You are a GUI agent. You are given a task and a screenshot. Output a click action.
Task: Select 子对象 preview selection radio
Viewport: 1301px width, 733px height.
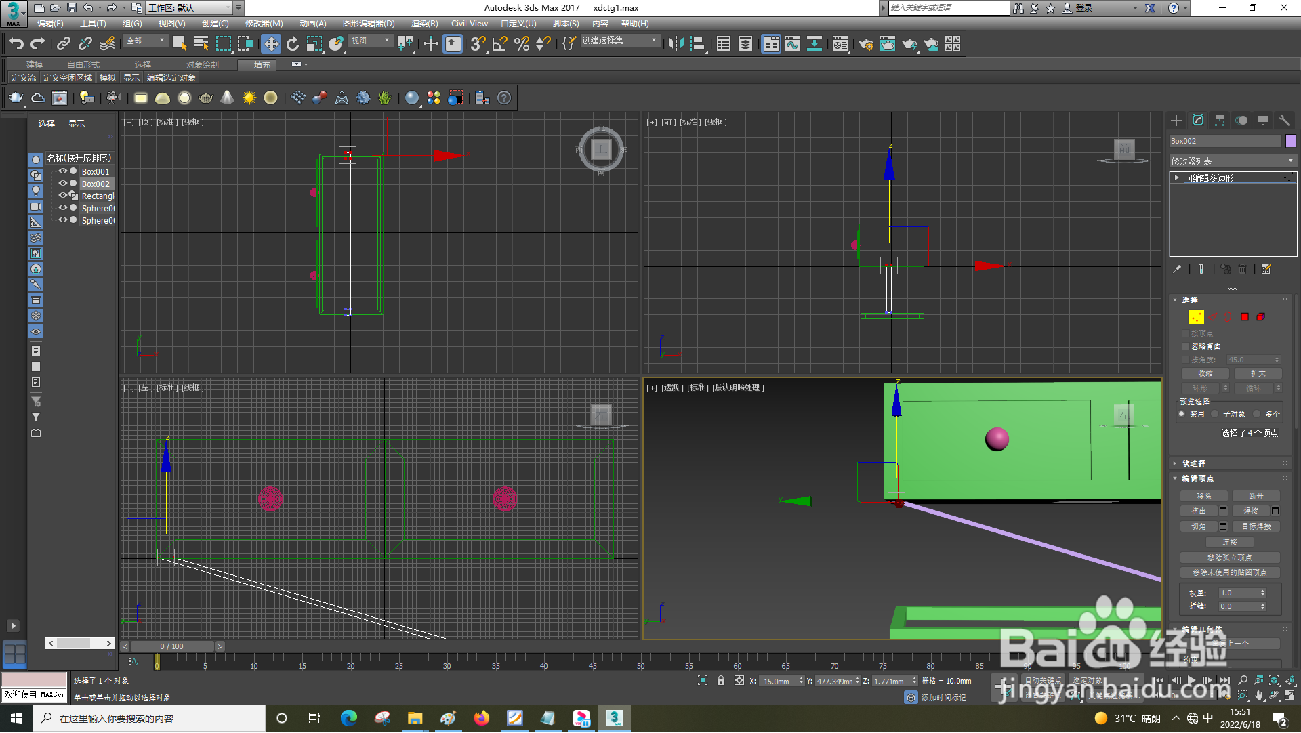pyautogui.click(x=1215, y=414)
